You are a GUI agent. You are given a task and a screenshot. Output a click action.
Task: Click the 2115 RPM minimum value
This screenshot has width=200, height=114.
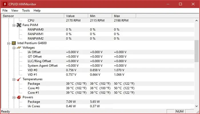97,21
